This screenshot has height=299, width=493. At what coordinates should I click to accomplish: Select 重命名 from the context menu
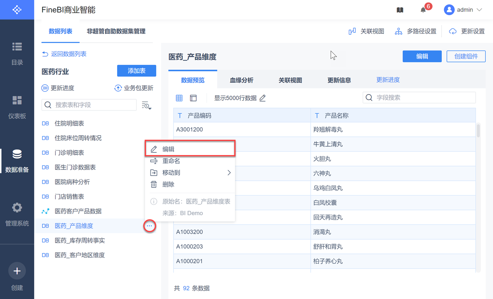(171, 161)
